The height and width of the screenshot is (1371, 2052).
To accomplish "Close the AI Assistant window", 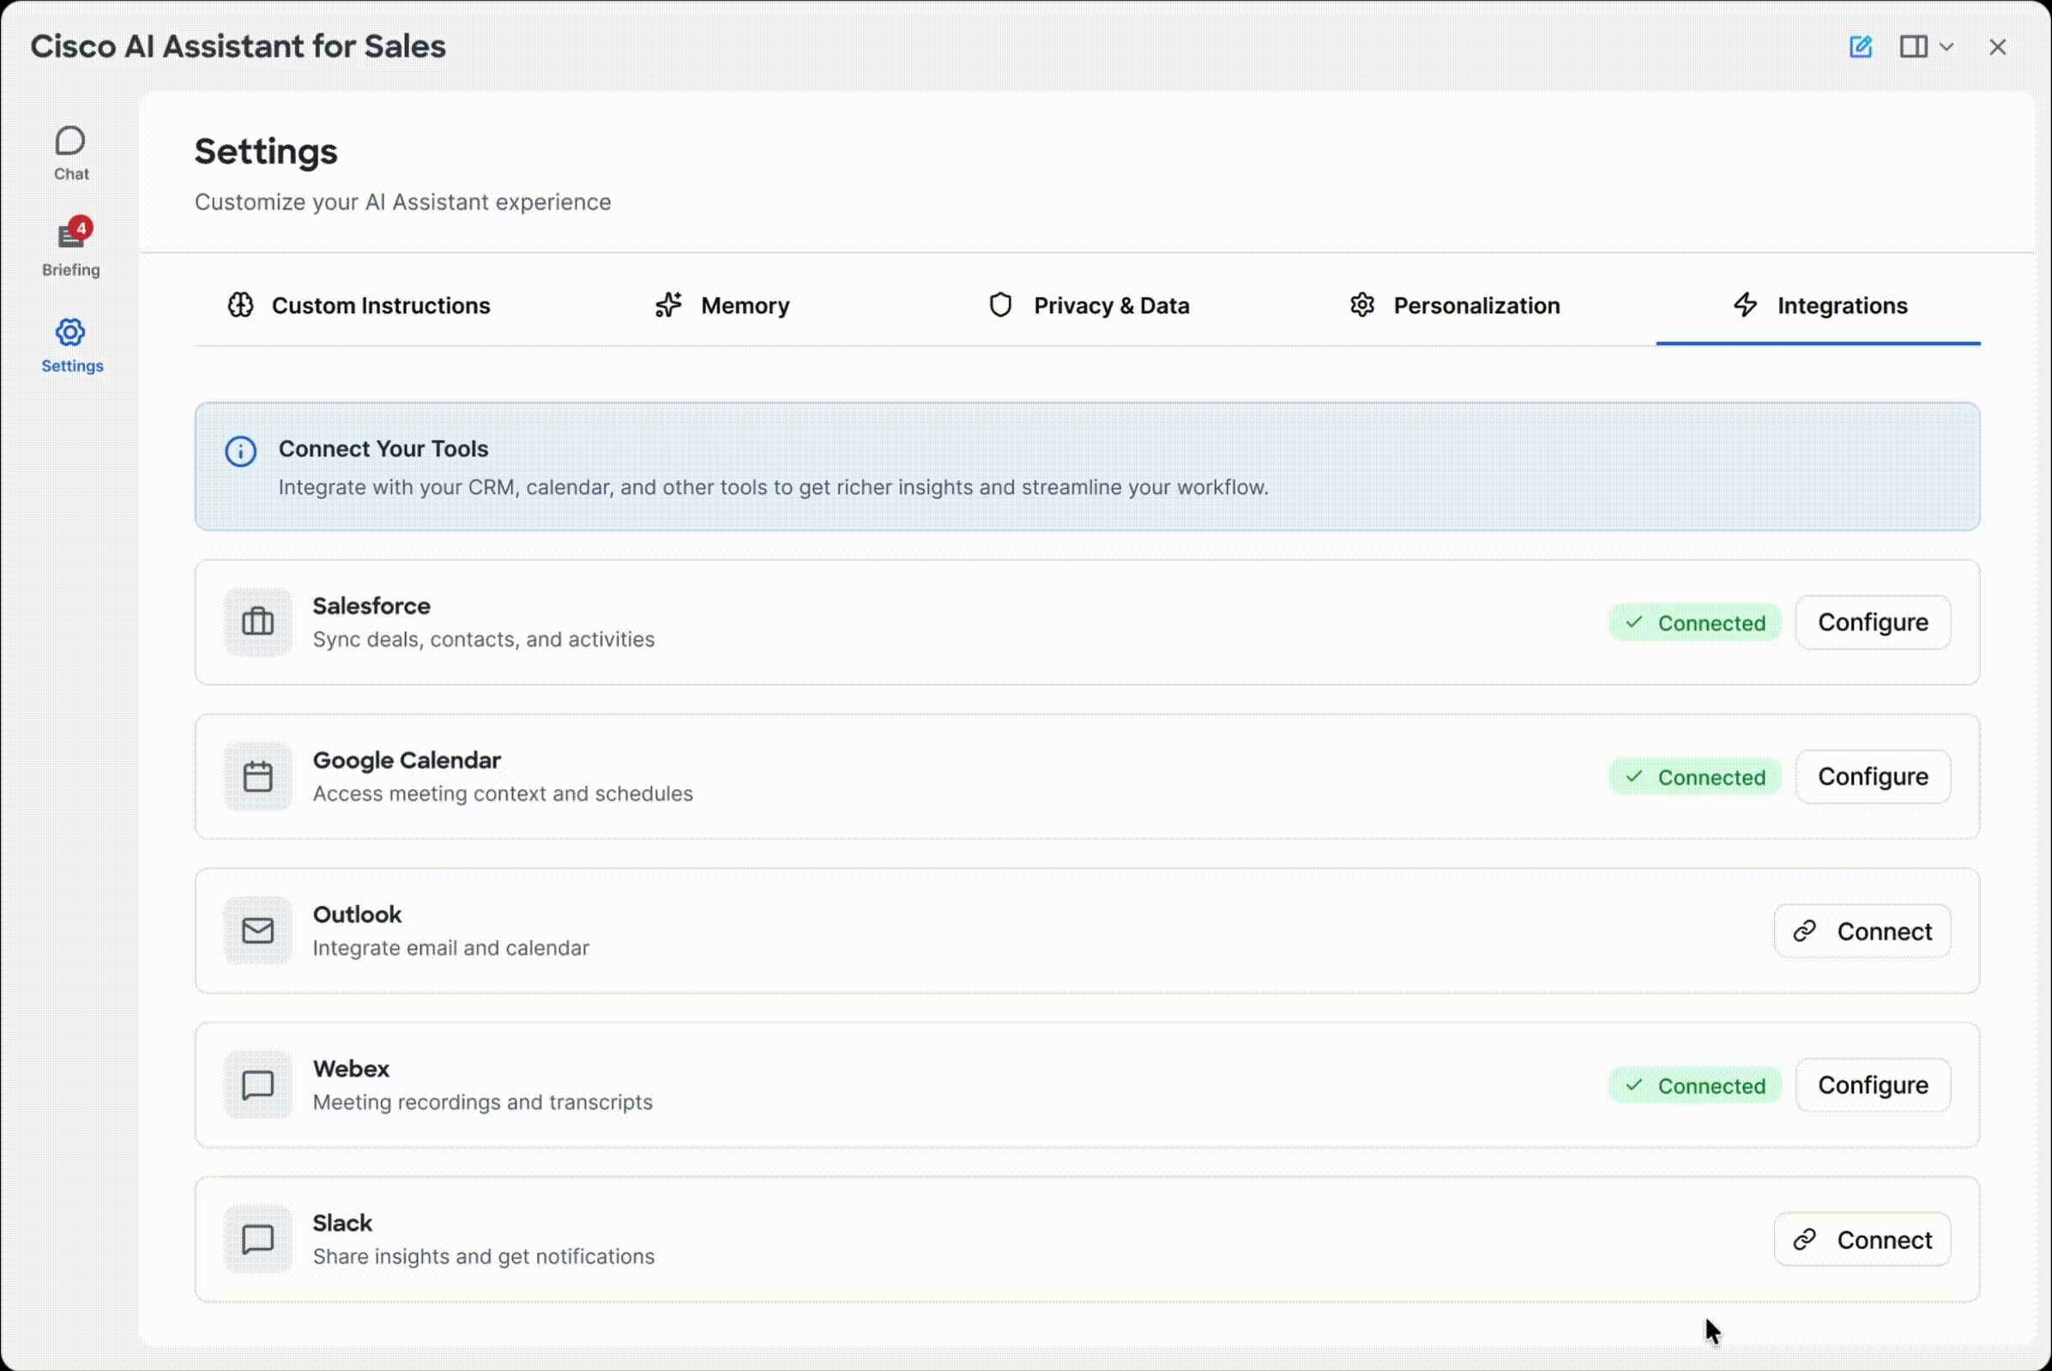I will point(1997,46).
